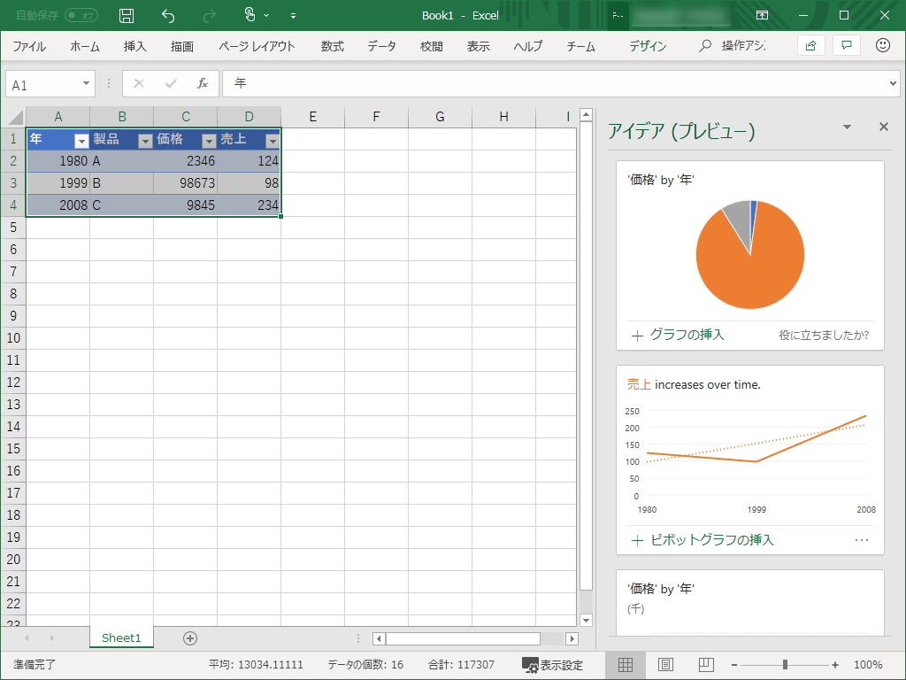Screen dimensions: 906x680
Task: Add a new sheet with plus icon
Action: click(190, 637)
